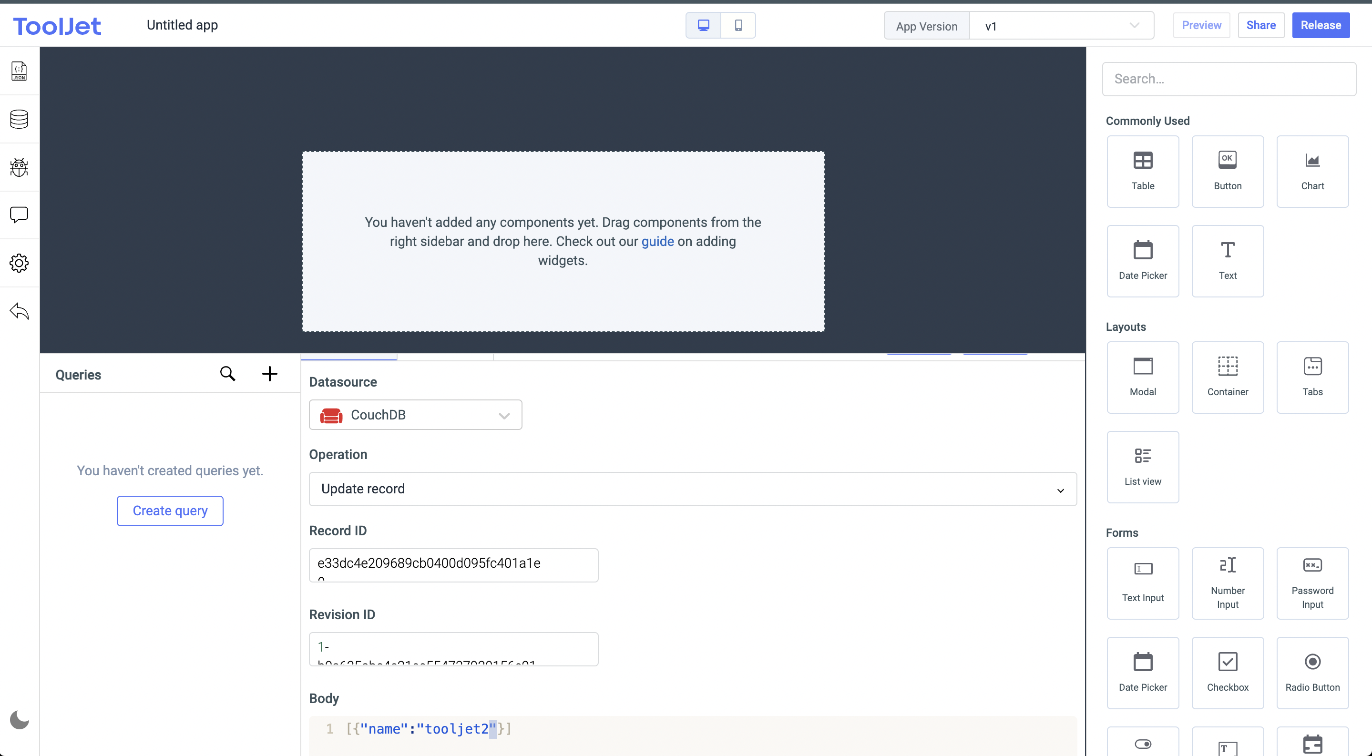Viewport: 1372px width, 756px height.
Task: Click the Preview button
Action: pyautogui.click(x=1201, y=25)
